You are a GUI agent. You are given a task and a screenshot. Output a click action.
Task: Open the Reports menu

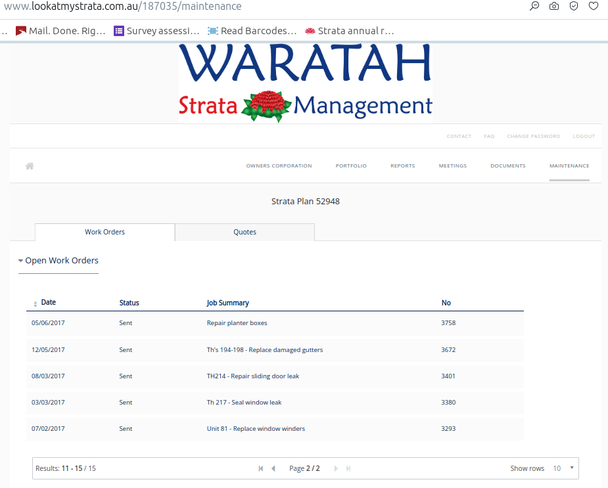[403, 166]
